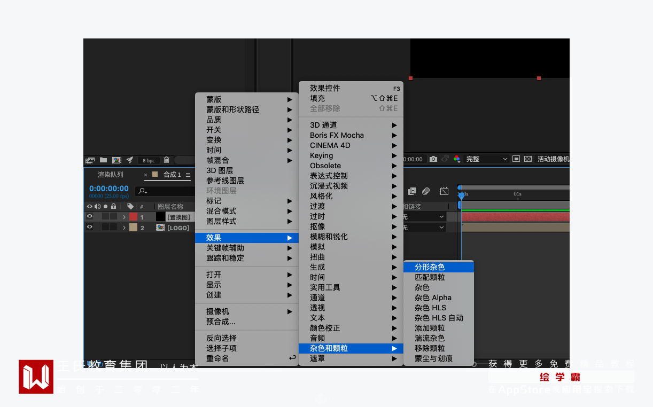This screenshot has height=407, width=653.
Task: Click the timeline layer search field
Action: click(x=166, y=191)
